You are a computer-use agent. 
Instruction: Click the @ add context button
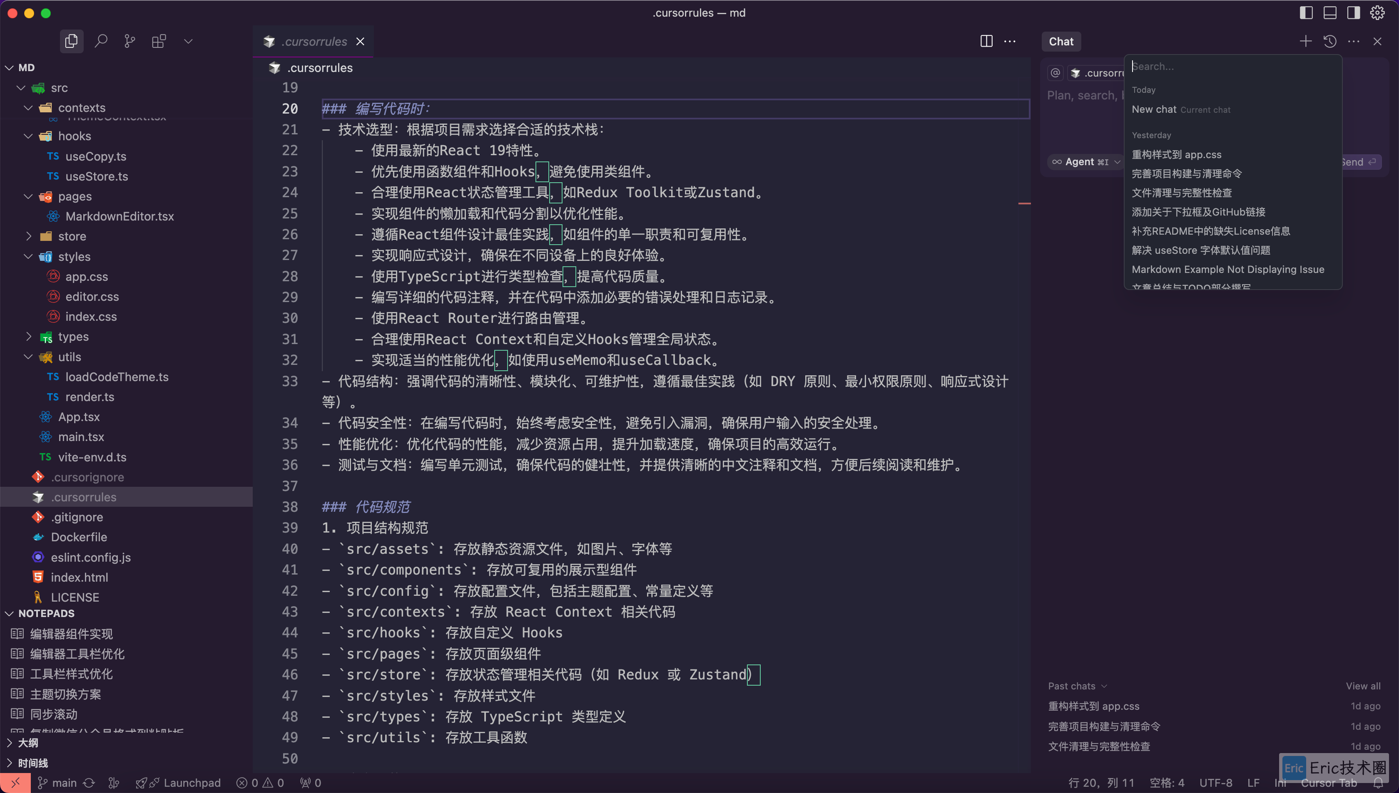point(1055,73)
